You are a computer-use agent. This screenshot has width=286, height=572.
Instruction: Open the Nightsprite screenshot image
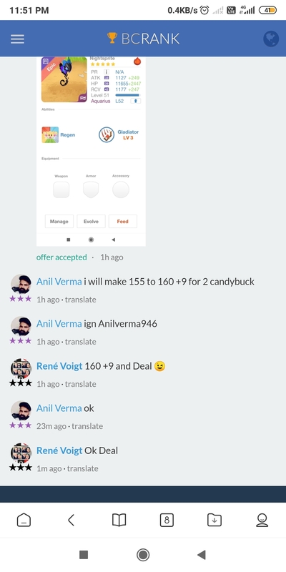coord(91,152)
